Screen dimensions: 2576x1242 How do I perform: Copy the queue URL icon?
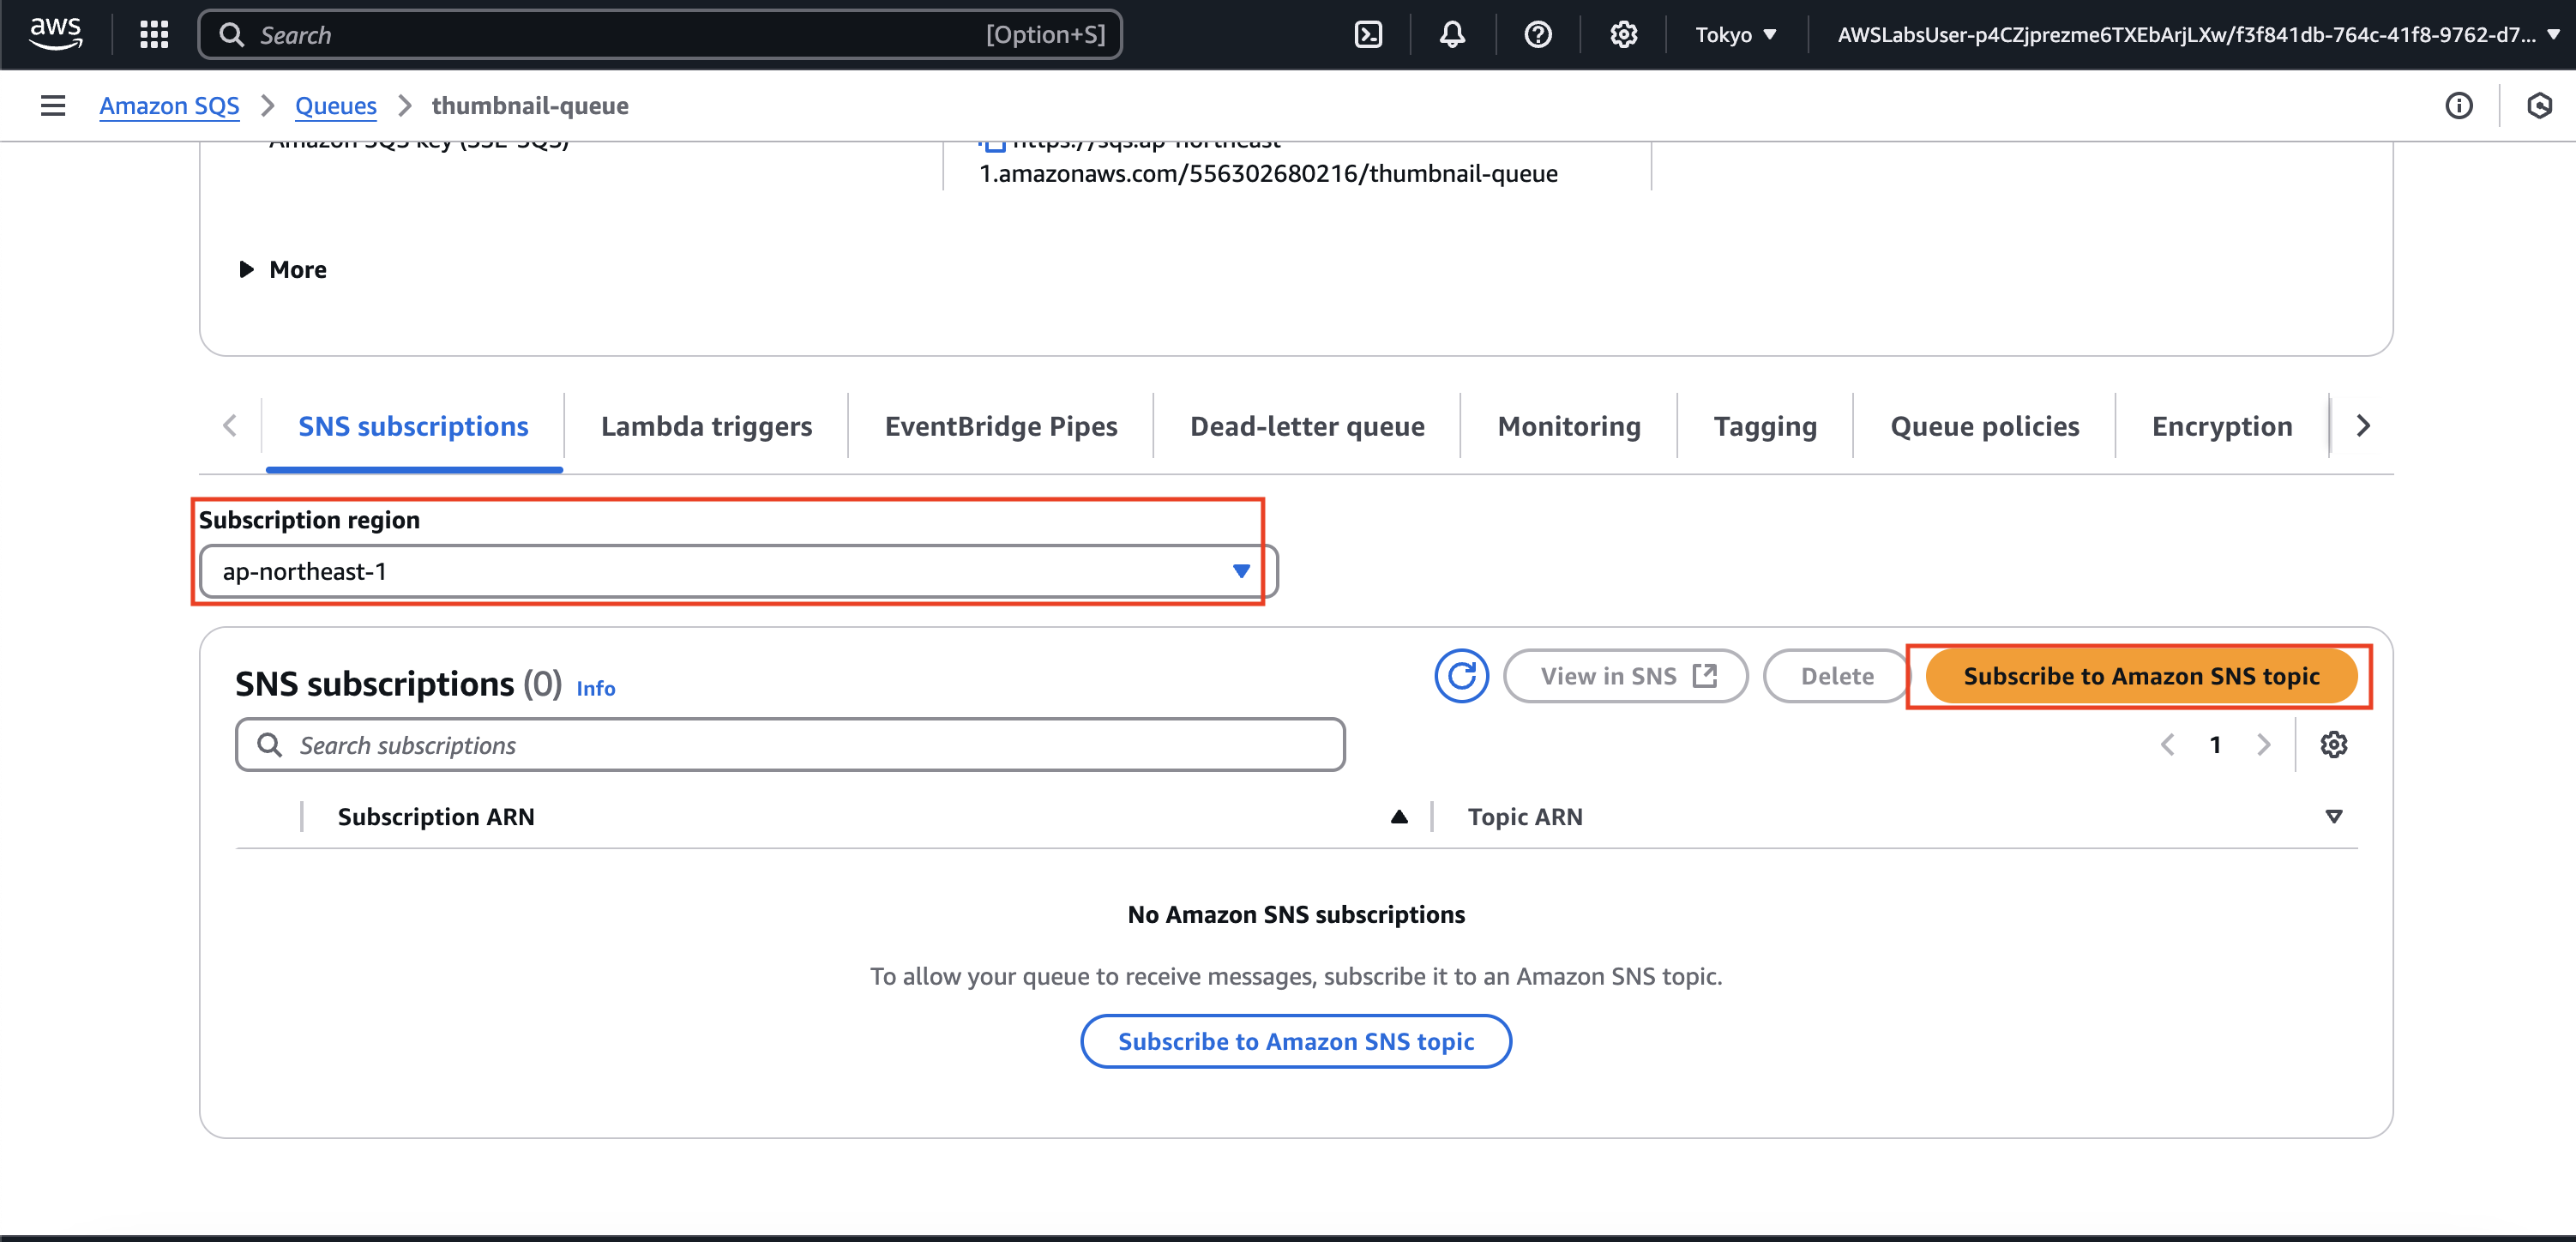(992, 145)
